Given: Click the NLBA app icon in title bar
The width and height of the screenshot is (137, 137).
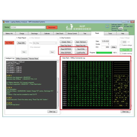Looking at the screenshot, I should 4,22.
